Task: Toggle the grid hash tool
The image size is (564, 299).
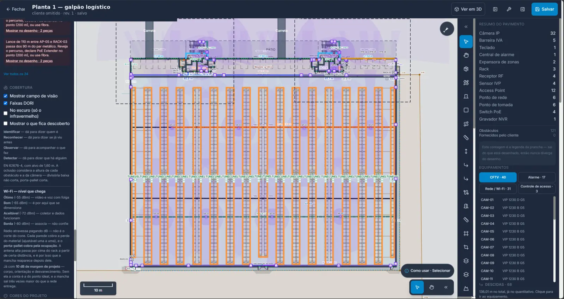Action: [x=466, y=233]
